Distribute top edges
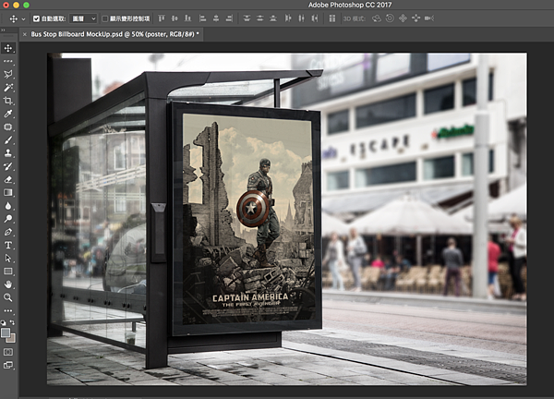 [247, 18]
